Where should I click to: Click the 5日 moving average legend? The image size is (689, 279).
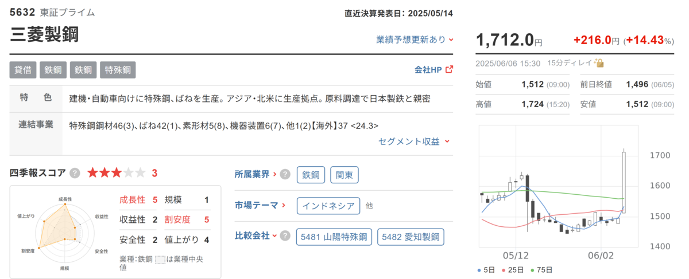coord(487,270)
